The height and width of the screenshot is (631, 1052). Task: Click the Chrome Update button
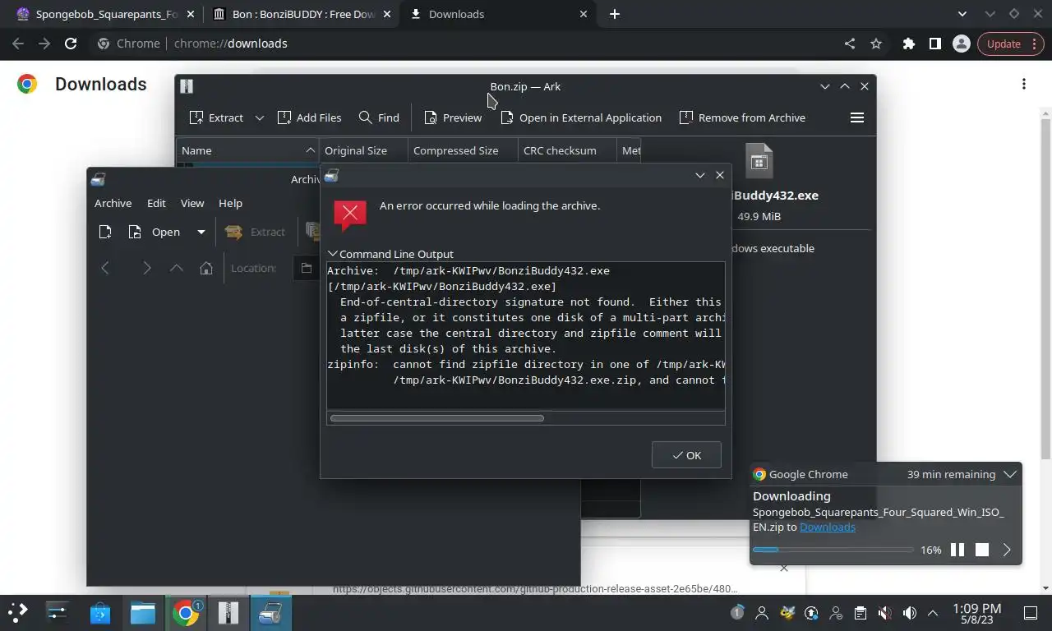1011,44
